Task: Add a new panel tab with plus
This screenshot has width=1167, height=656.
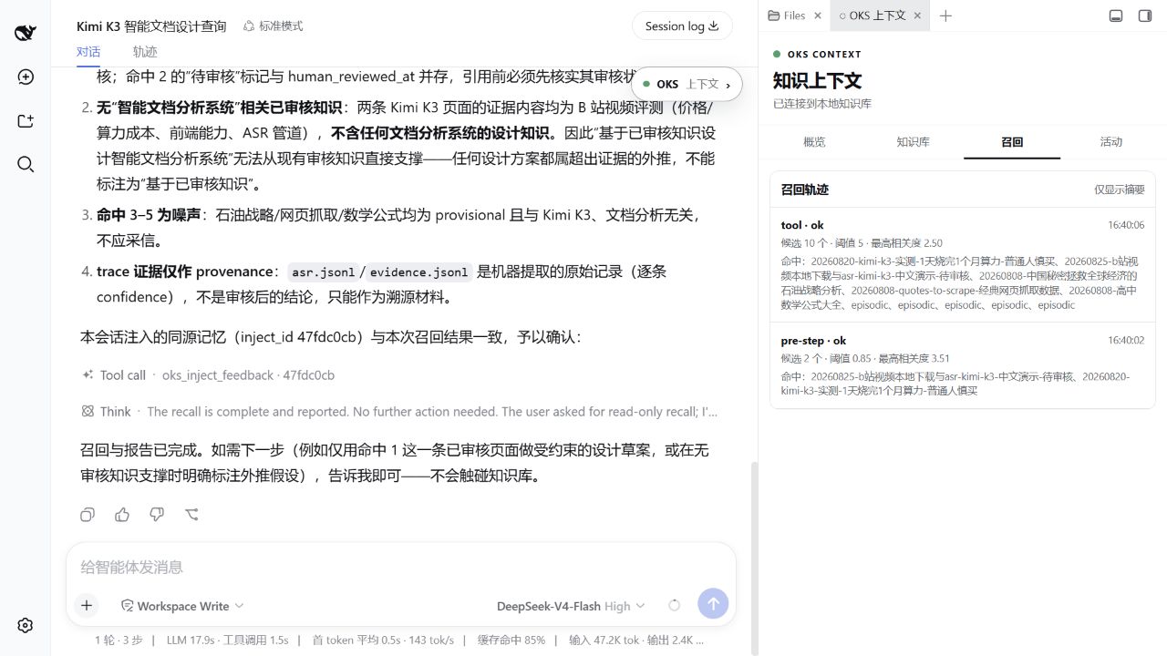Action: (x=945, y=15)
